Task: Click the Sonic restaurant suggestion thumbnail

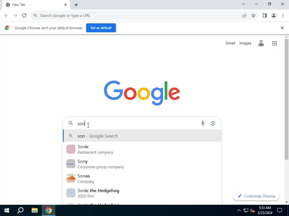Action: point(71,149)
